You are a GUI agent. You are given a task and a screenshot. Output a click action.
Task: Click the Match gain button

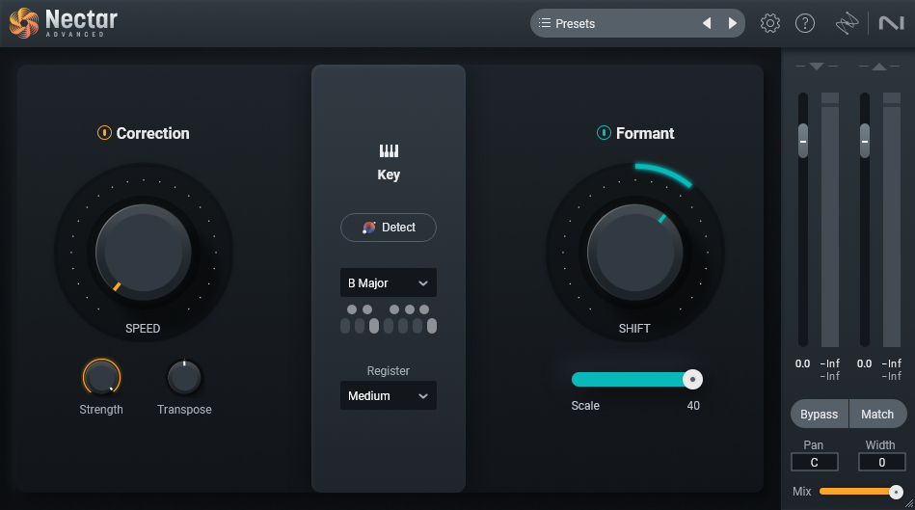point(877,415)
